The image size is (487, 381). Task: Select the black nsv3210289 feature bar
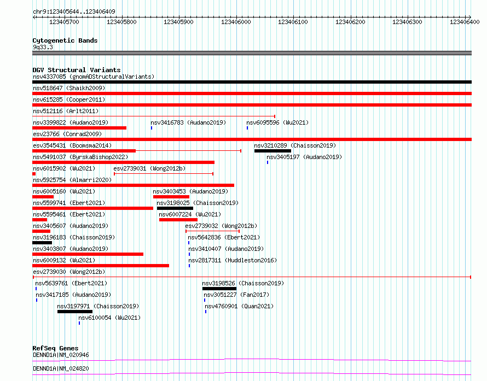point(273,151)
